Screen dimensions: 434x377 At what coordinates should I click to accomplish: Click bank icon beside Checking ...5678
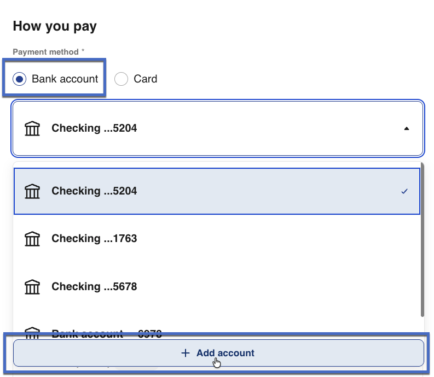(33, 287)
